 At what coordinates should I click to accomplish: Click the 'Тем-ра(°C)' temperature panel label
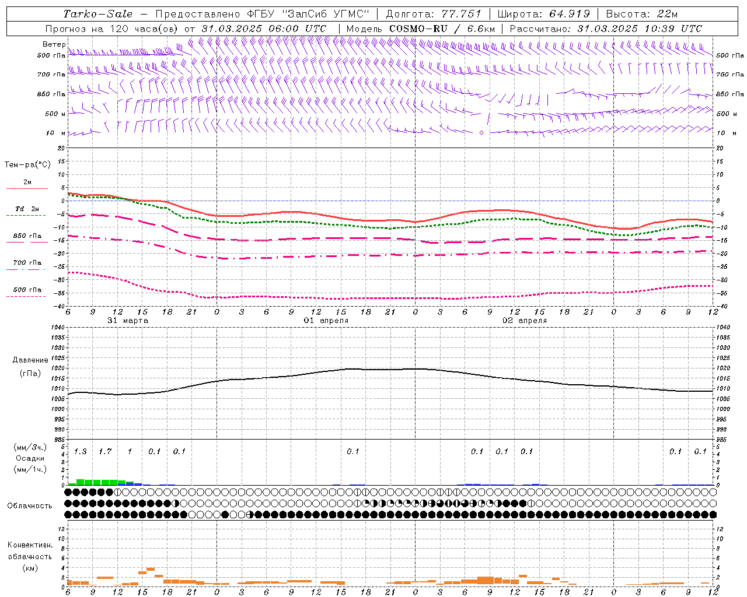(27, 165)
